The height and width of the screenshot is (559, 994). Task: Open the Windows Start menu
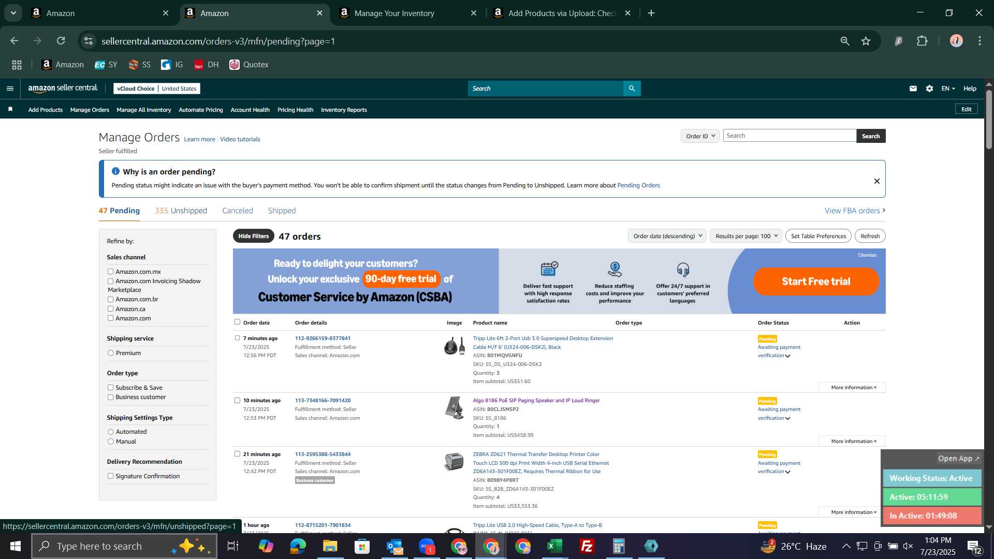[x=15, y=546]
